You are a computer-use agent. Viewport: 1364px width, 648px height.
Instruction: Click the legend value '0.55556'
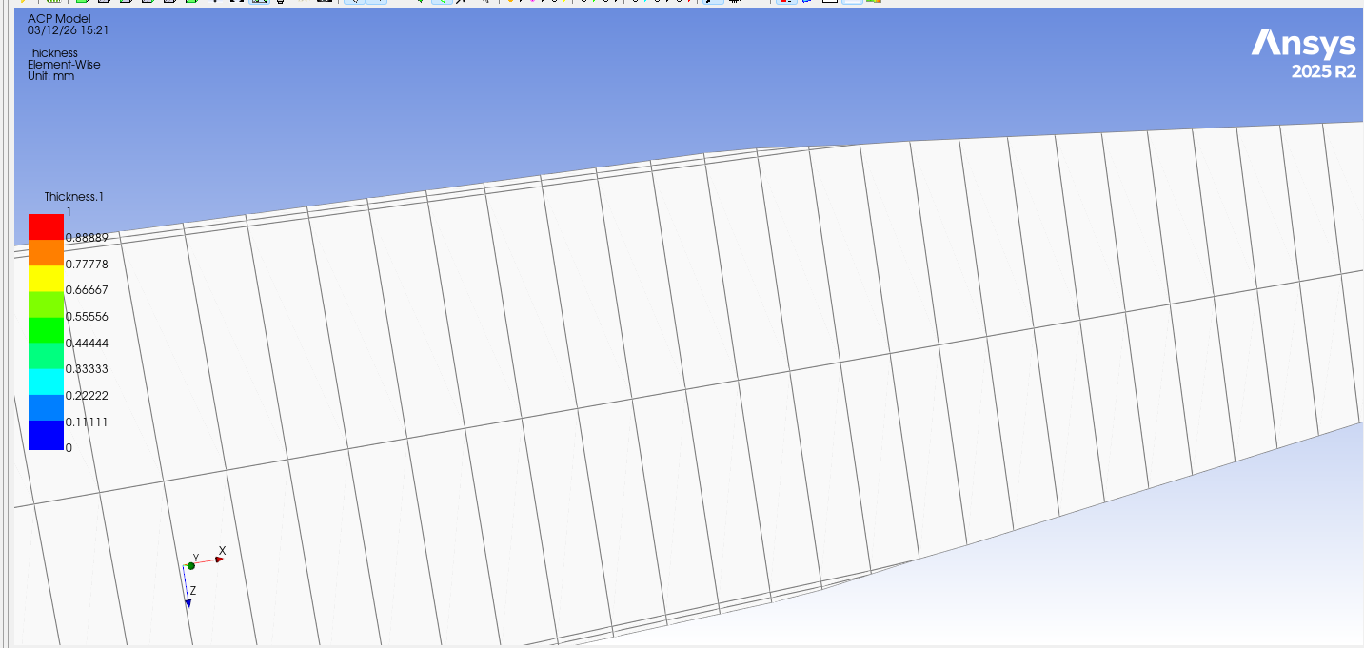click(x=86, y=316)
